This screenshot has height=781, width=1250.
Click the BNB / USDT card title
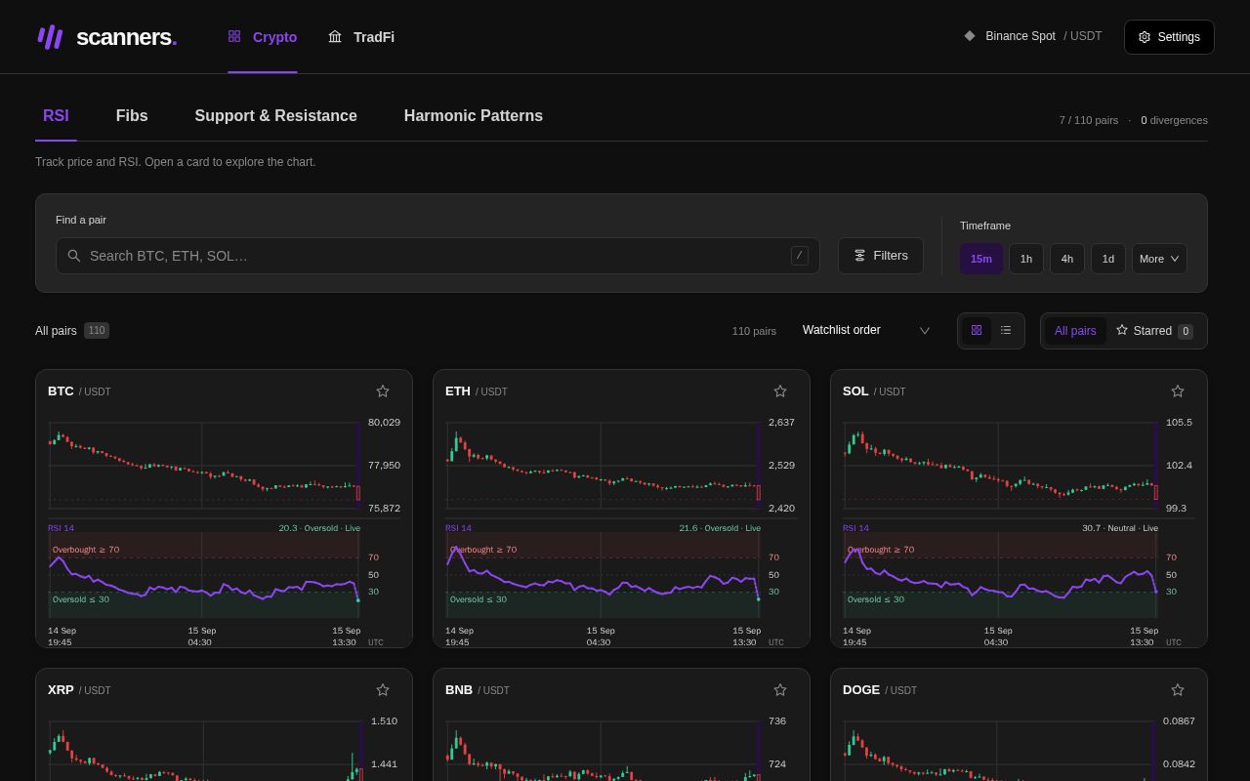click(478, 690)
